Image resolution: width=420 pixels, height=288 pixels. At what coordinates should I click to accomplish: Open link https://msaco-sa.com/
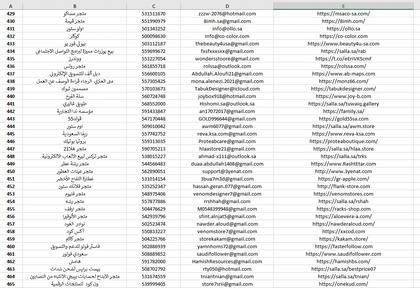343,14
